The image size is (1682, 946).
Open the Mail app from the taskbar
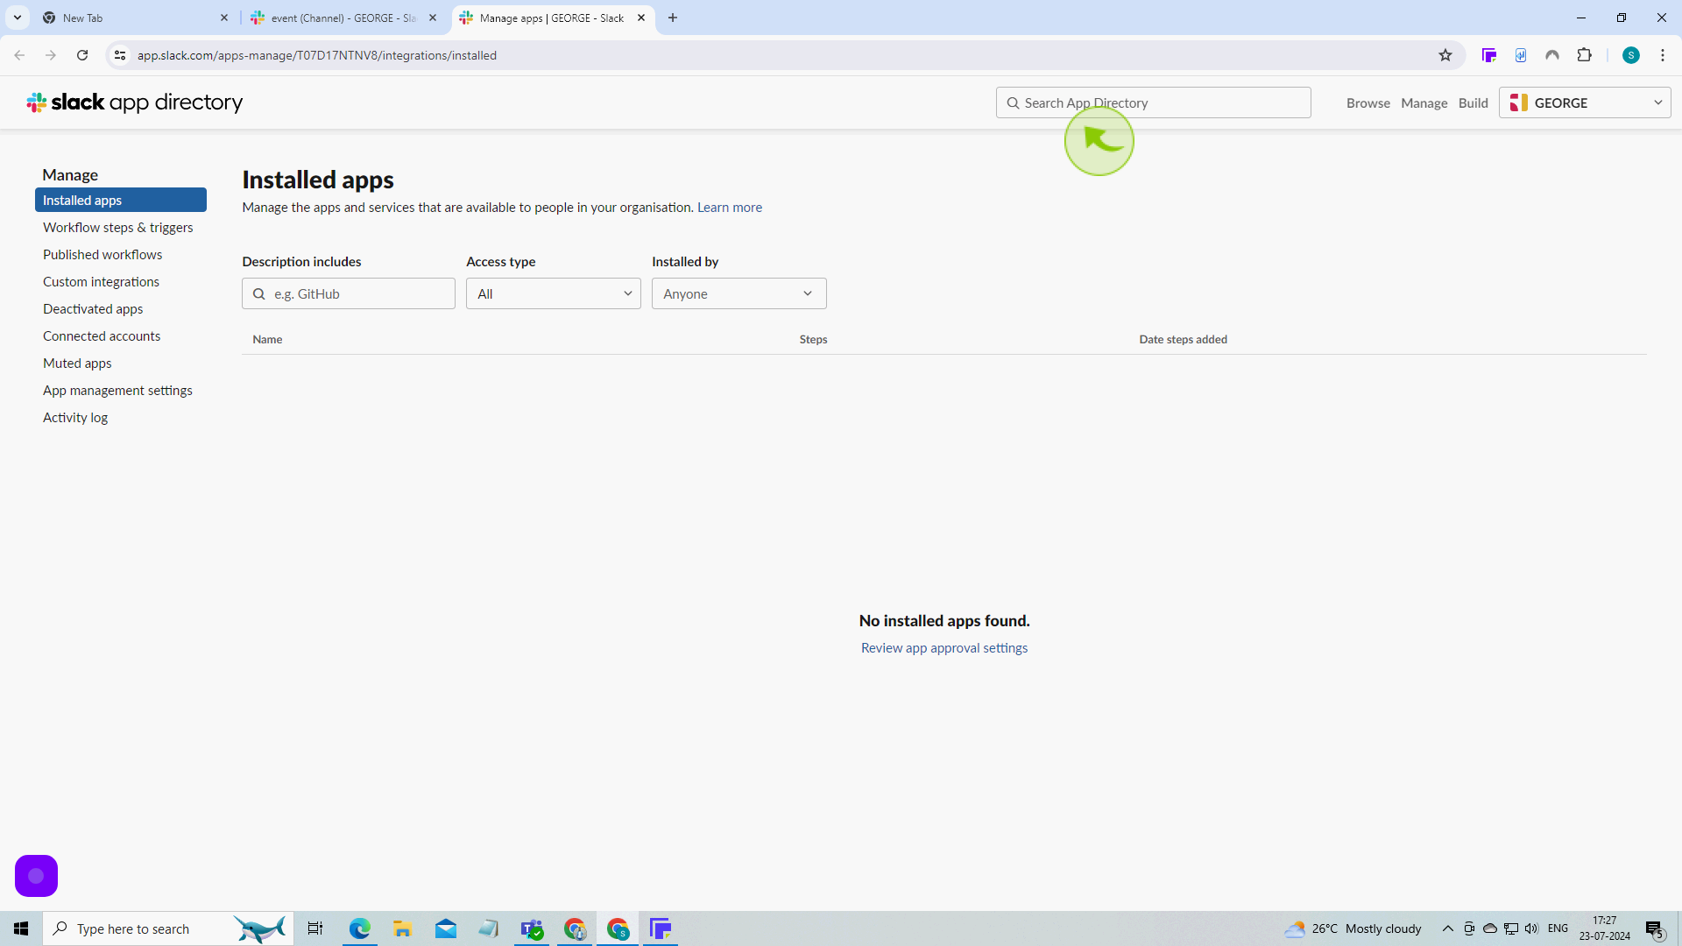click(446, 928)
